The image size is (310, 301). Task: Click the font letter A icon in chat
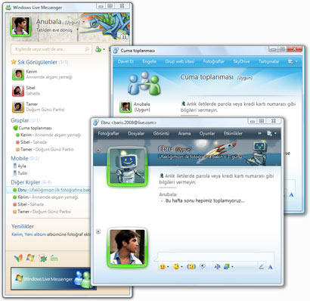pyautogui.click(x=271, y=267)
